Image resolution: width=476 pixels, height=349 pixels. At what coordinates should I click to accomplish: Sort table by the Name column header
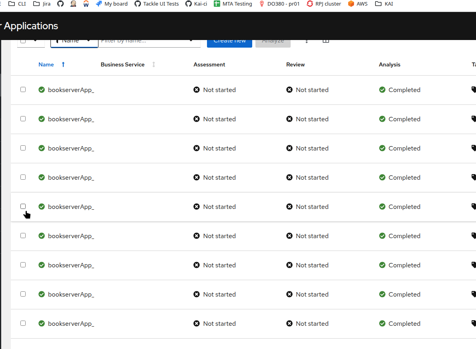point(46,64)
